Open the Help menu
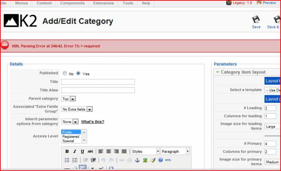The width and height of the screenshot is (281, 171). pos(146,3)
